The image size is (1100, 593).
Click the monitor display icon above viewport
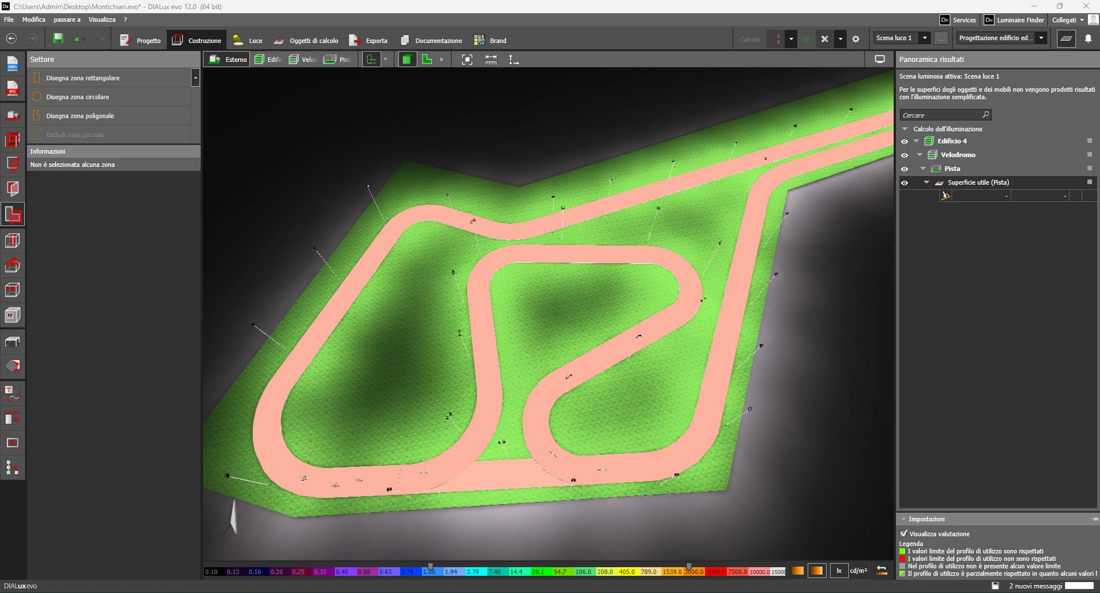click(879, 59)
